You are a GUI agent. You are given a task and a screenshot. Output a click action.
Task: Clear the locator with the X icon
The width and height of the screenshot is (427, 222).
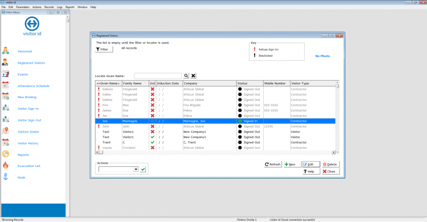193,76
